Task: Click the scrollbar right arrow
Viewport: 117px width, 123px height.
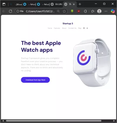Action: (114, 121)
